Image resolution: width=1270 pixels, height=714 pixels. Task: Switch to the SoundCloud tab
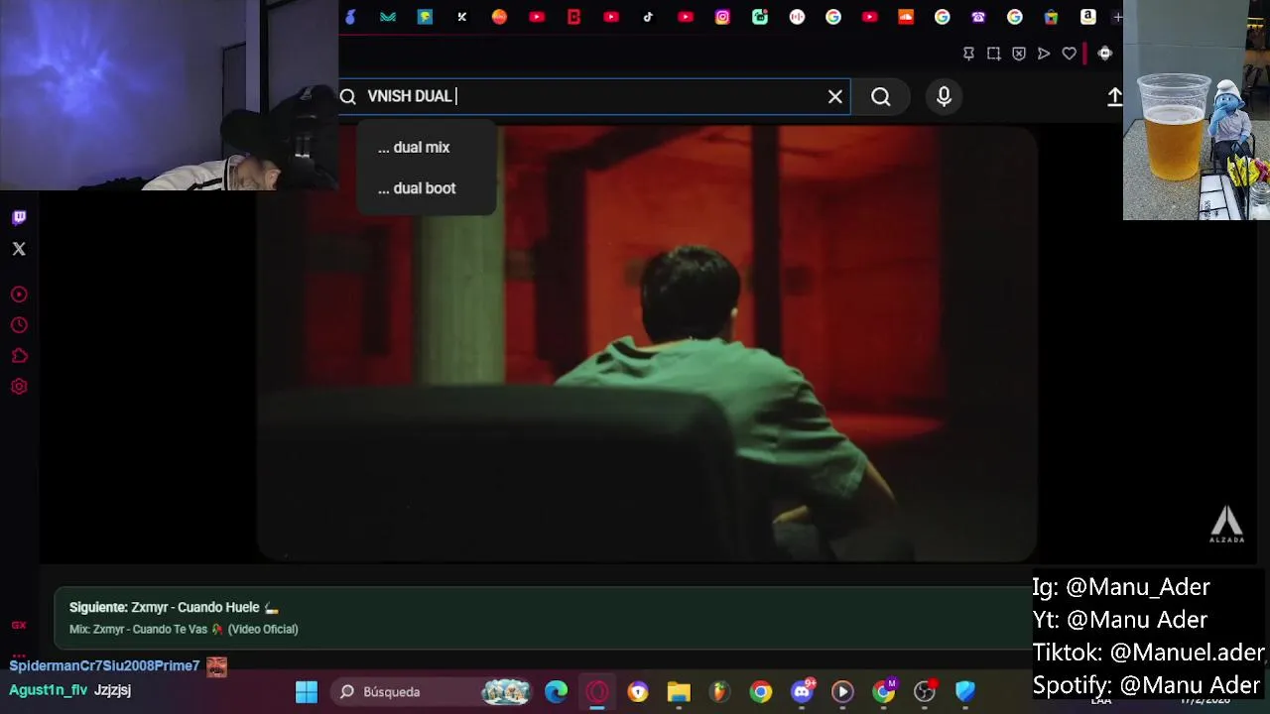tap(905, 17)
